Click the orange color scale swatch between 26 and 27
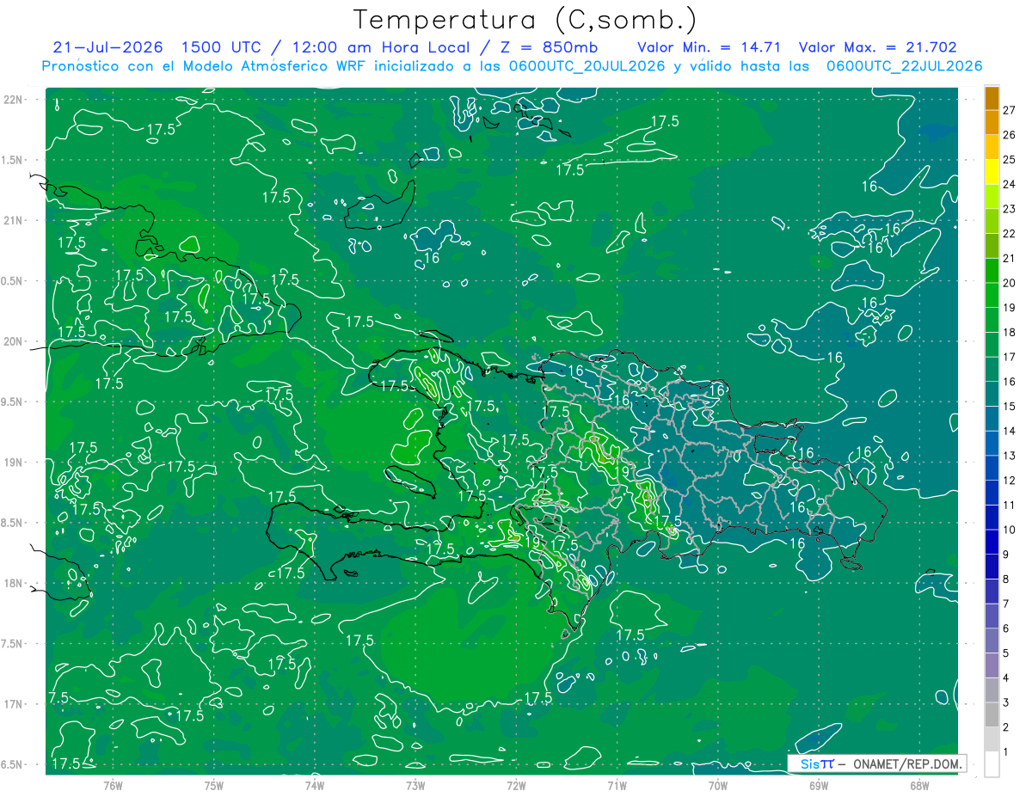This screenshot has height=797, width=1032. click(992, 122)
